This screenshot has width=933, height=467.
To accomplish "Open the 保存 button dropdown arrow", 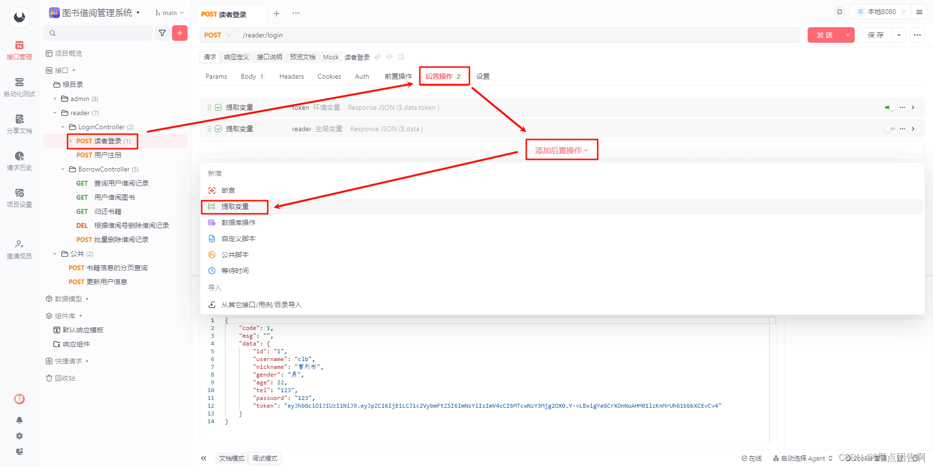I will [x=899, y=35].
